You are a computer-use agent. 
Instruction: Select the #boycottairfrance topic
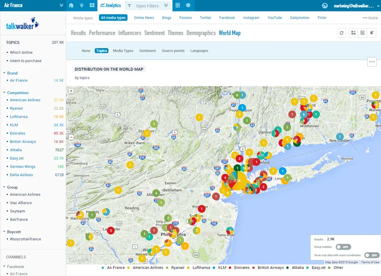[x=26, y=239]
